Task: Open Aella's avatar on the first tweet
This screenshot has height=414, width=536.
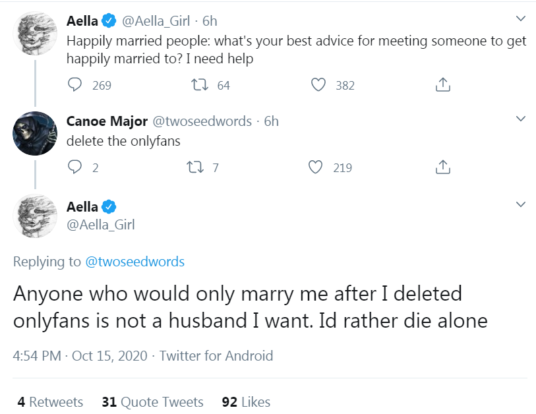Action: click(35, 33)
